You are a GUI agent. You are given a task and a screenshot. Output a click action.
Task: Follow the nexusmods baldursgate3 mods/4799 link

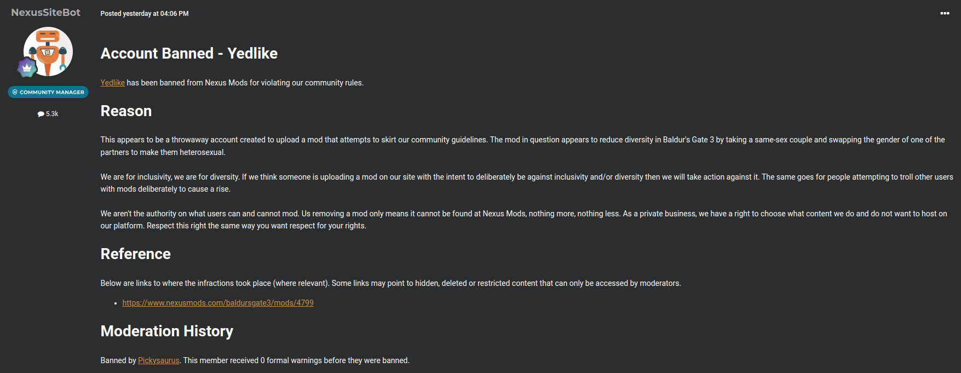coord(218,303)
